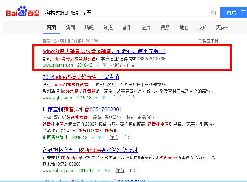247x182 pixels.
Task: Go to 文库 tab
Action: click(x=203, y=27)
